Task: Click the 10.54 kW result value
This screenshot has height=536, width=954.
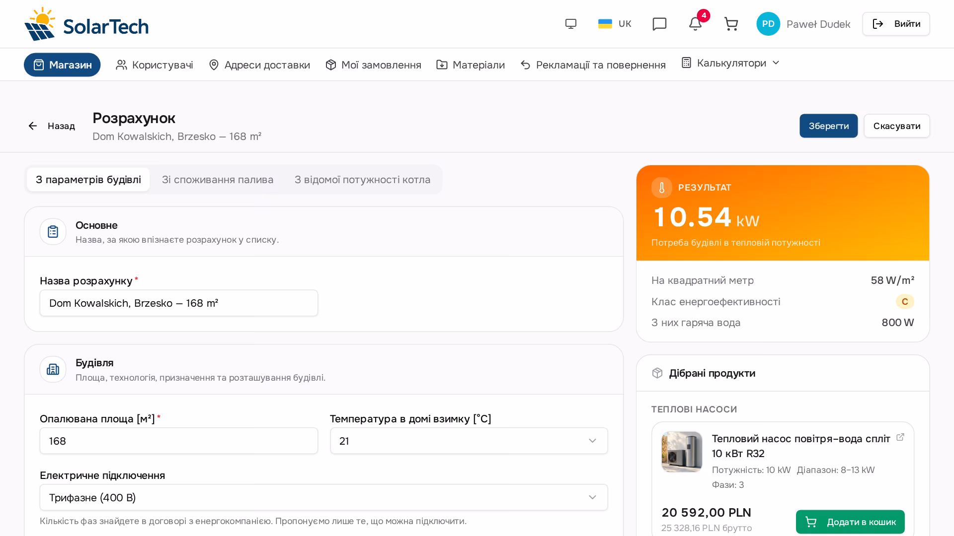Action: 706,217
